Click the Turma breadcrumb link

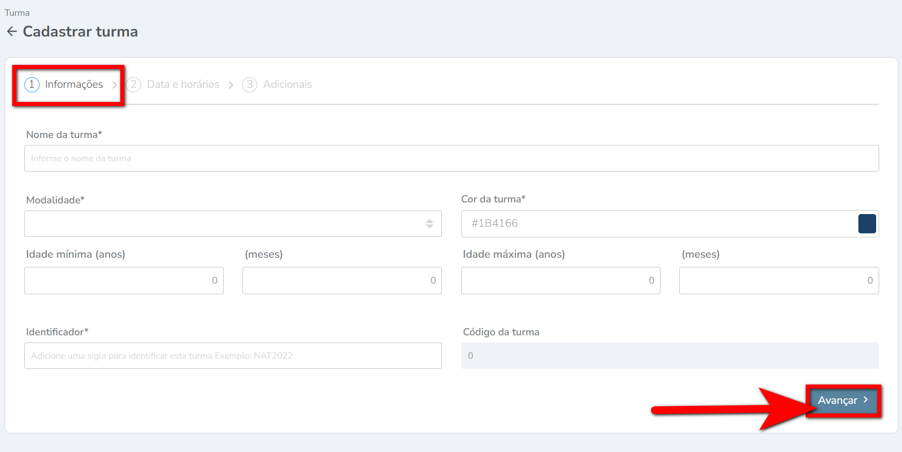coord(17,13)
